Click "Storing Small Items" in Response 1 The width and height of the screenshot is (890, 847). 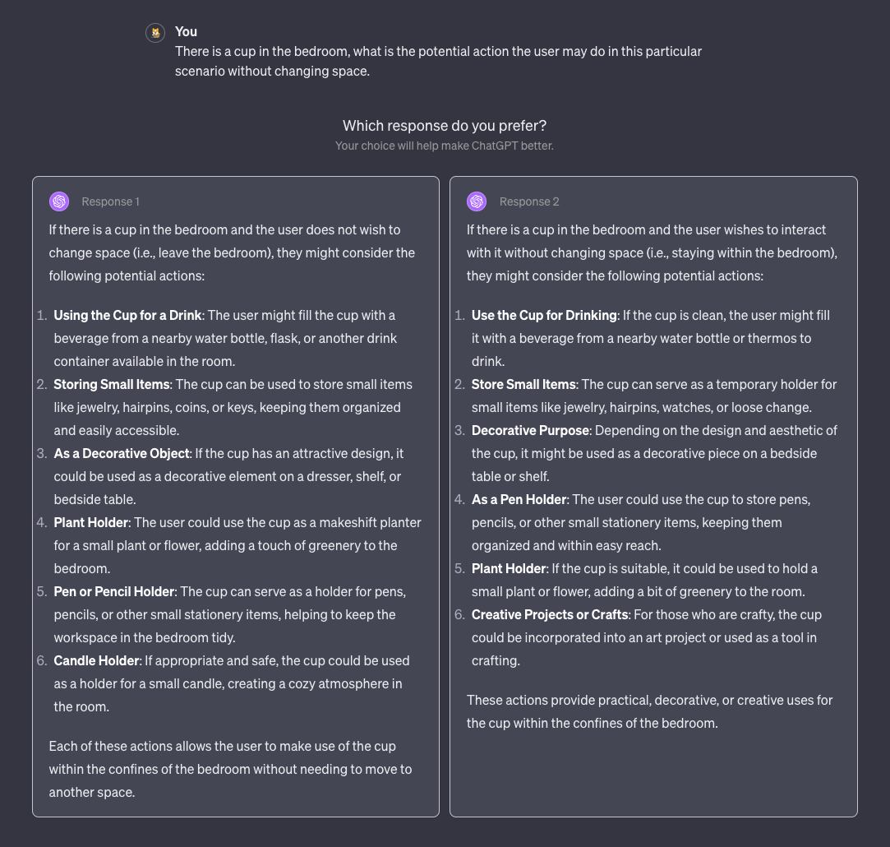pyautogui.click(x=112, y=384)
